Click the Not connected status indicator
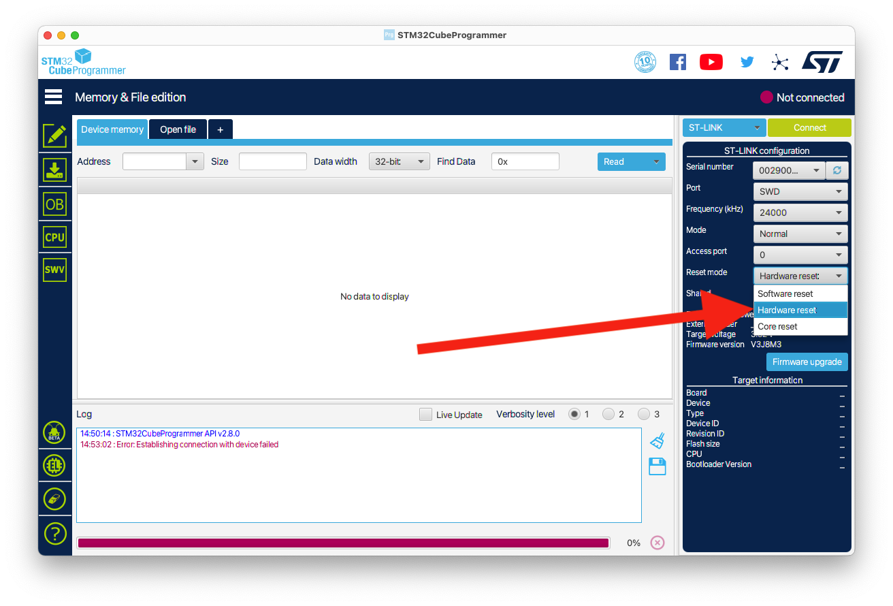The image size is (893, 606). 802,97
